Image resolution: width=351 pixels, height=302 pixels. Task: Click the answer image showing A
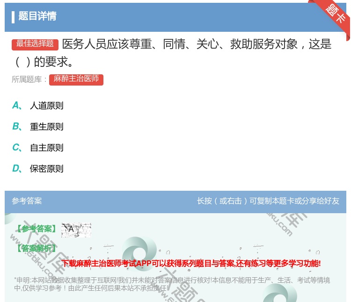tap(76, 229)
